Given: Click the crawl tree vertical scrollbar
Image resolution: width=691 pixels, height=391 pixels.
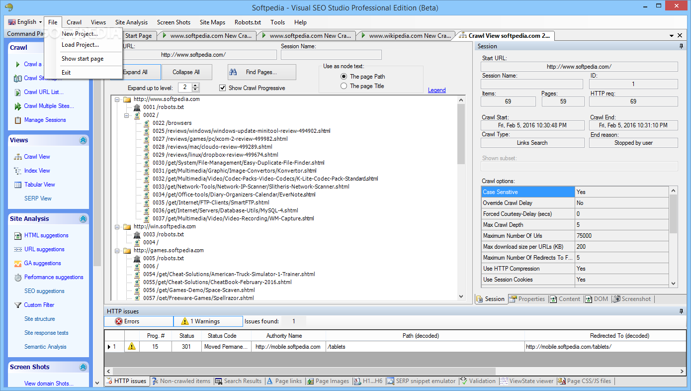Looking at the screenshot, I should [x=461, y=198].
